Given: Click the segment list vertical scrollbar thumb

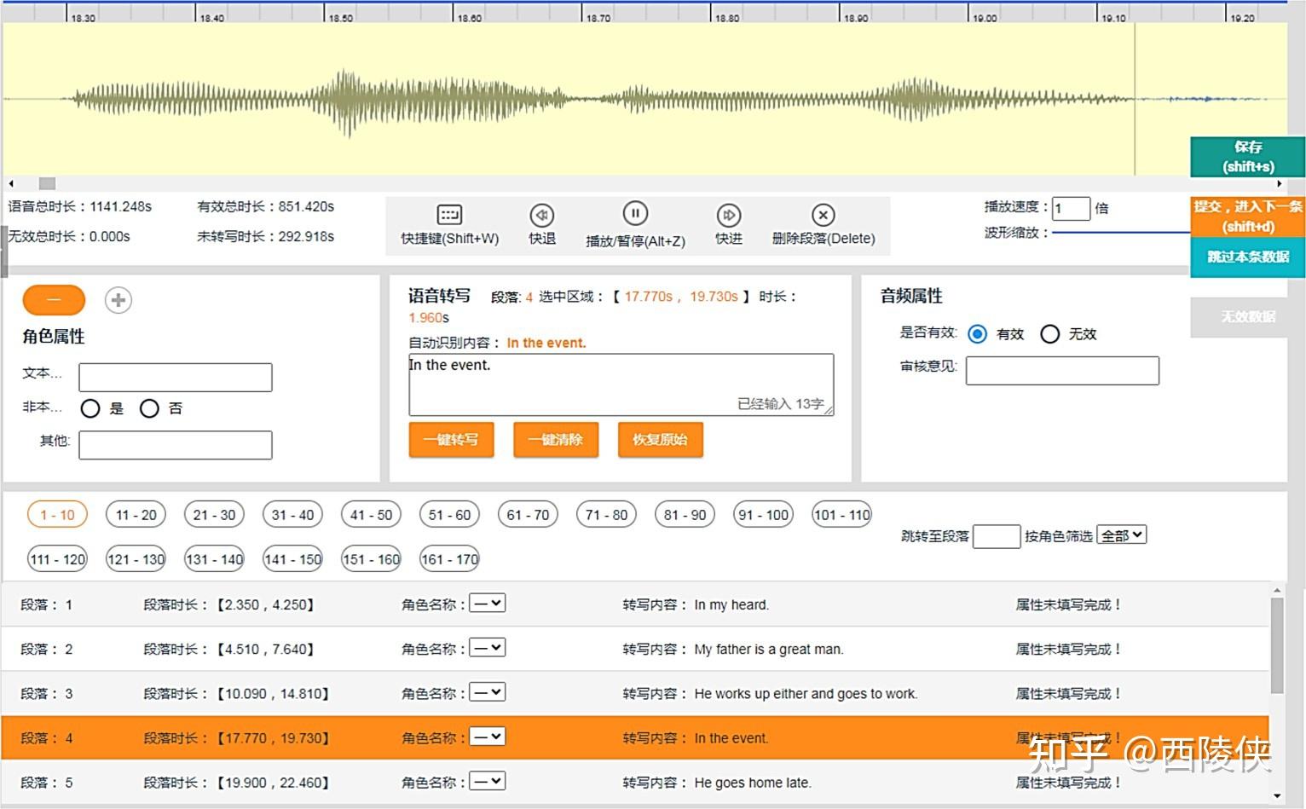Looking at the screenshot, I should 1277,645.
